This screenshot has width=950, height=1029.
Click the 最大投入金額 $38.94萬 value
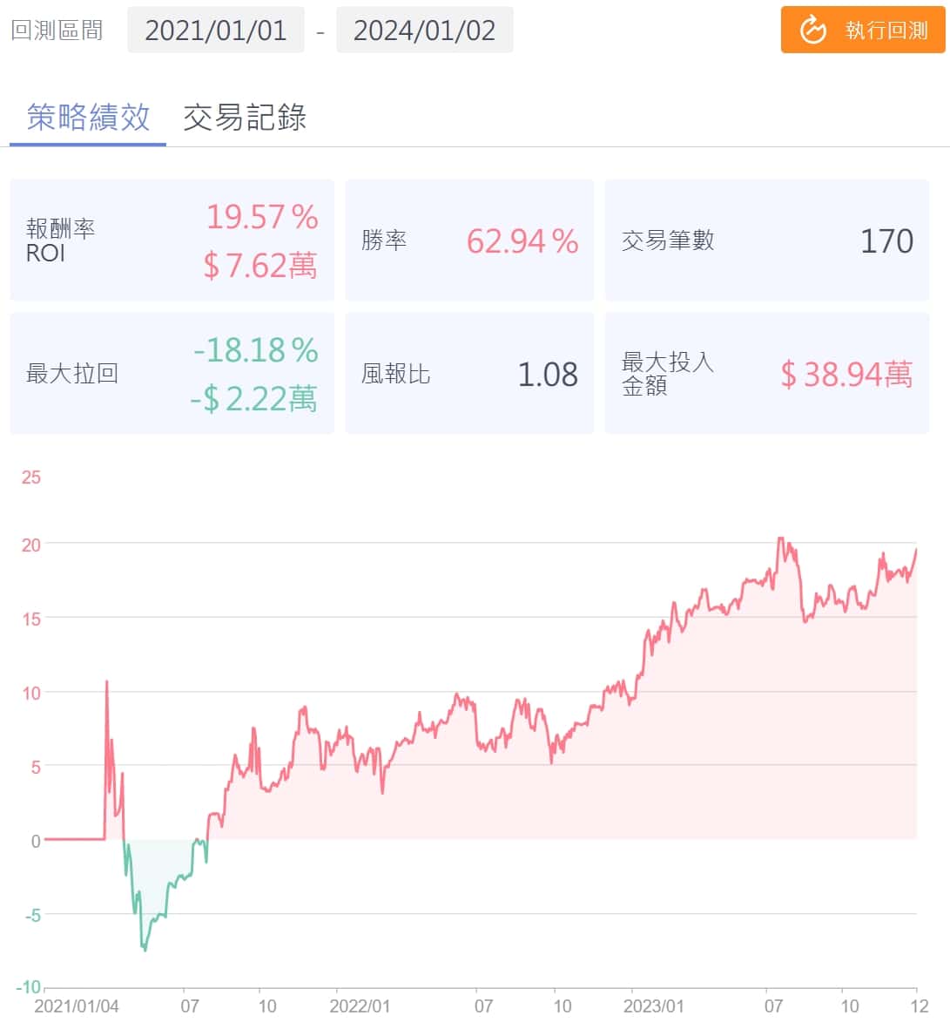click(846, 374)
